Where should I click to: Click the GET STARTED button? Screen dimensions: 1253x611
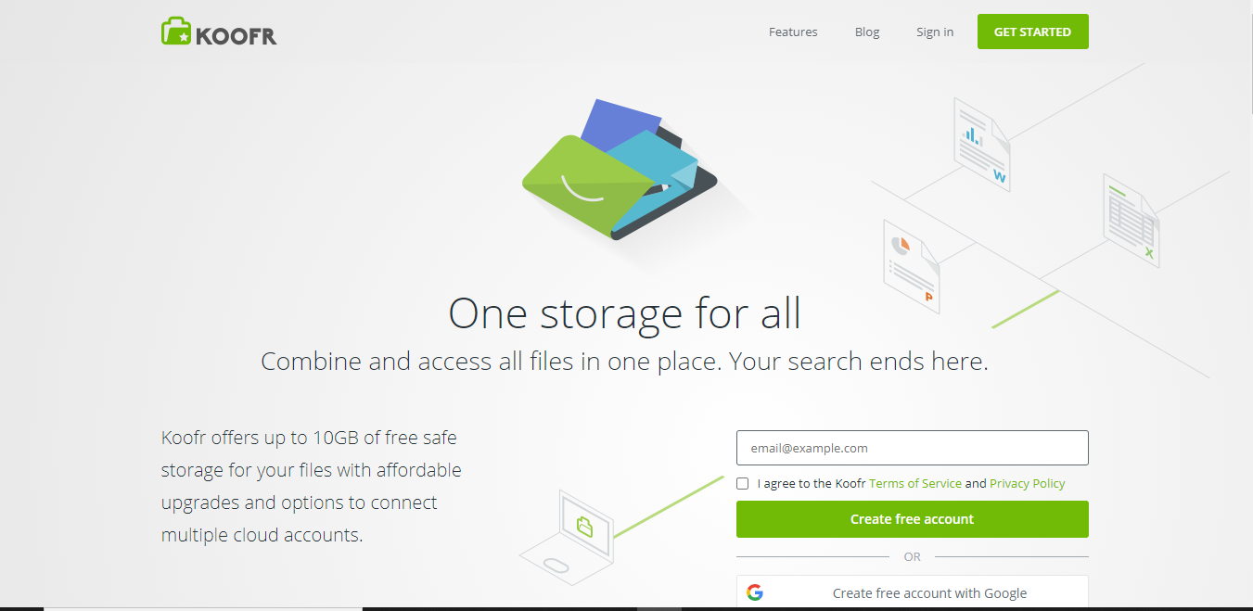click(x=1032, y=32)
